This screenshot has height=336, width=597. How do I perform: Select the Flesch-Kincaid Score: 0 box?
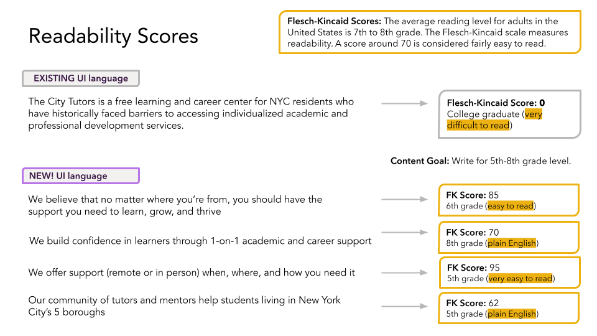point(509,114)
